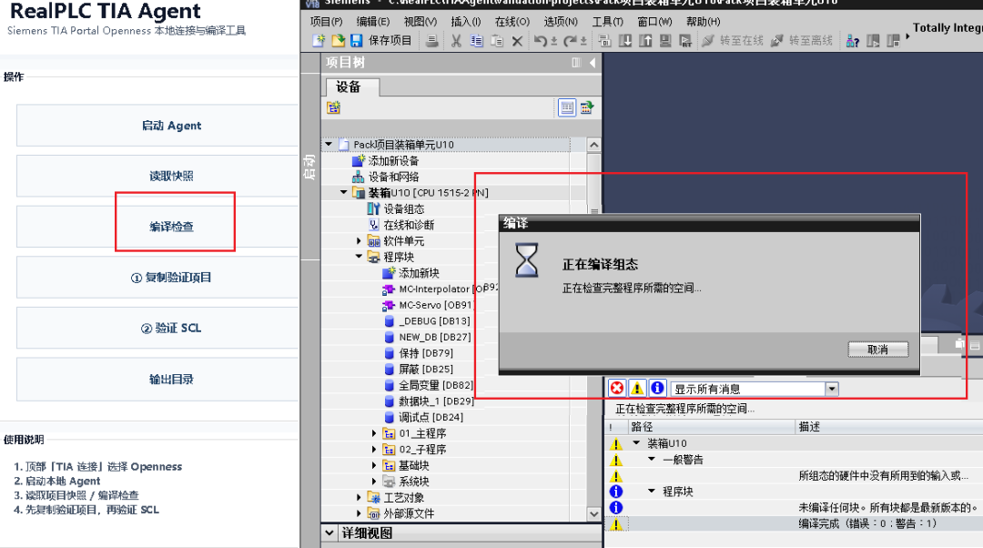The image size is (983, 548).
Task: Expand the 软件单元 folder
Action: coord(359,240)
